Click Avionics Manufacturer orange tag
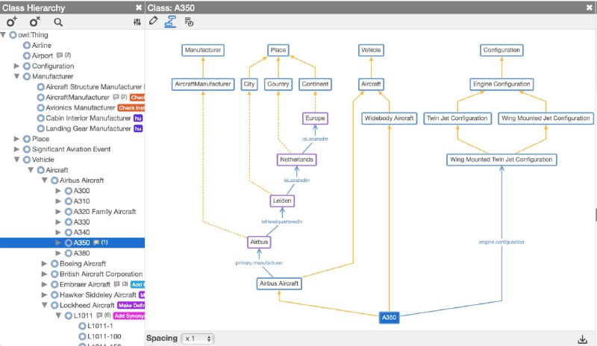The image size is (597, 346). coord(131,107)
